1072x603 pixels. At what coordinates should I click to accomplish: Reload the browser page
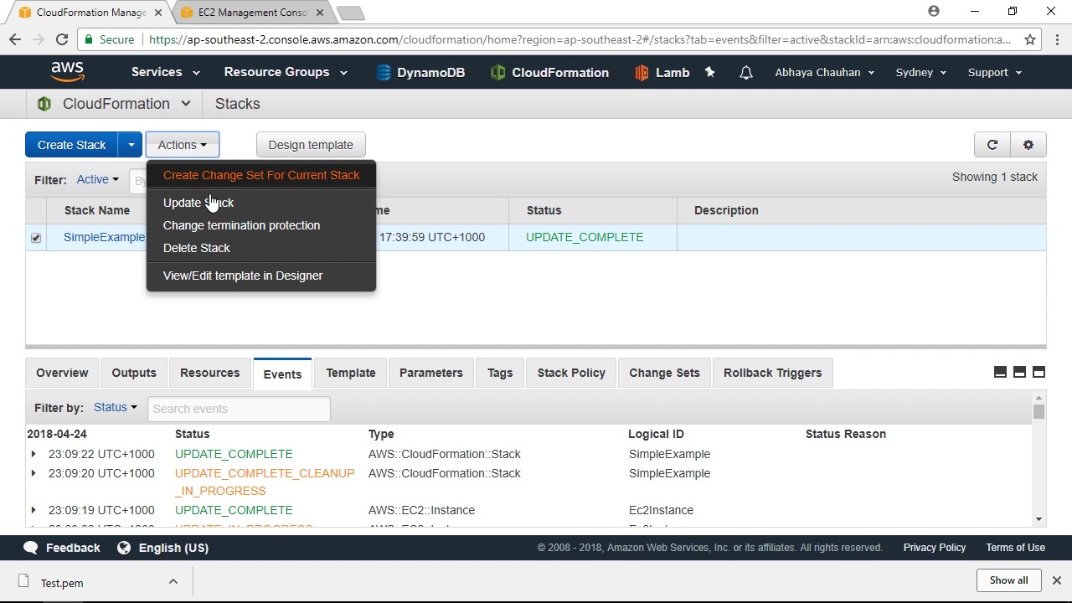point(62,39)
